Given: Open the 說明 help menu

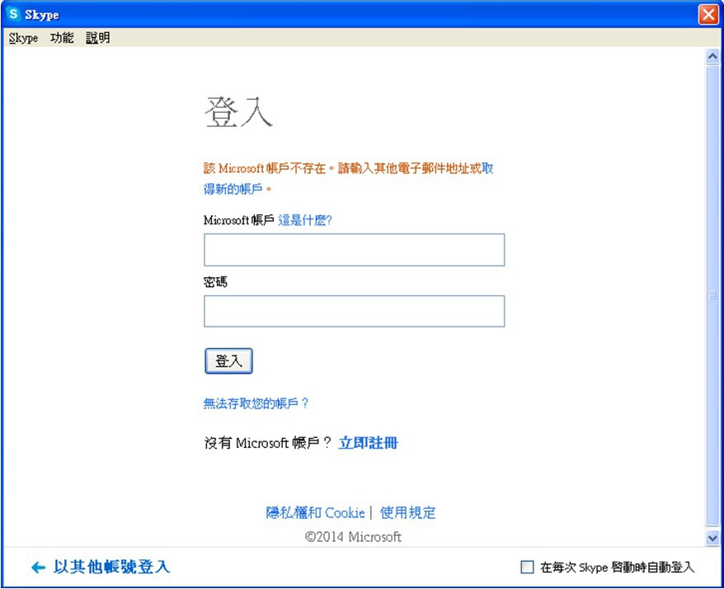Looking at the screenshot, I should coord(98,38).
